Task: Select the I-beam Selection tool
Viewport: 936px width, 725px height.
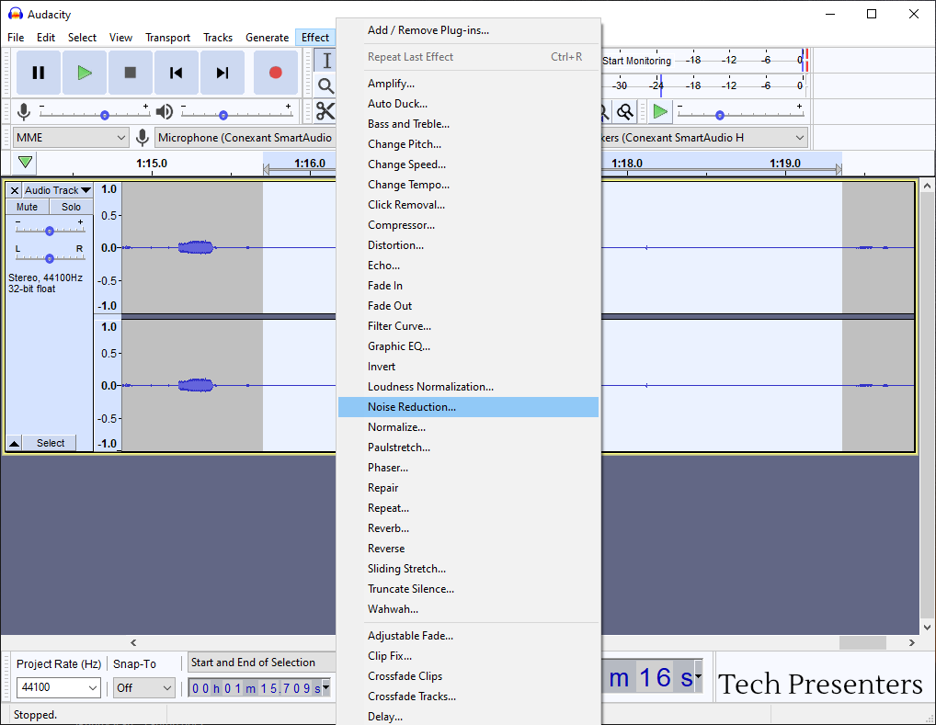Action: pyautogui.click(x=325, y=61)
